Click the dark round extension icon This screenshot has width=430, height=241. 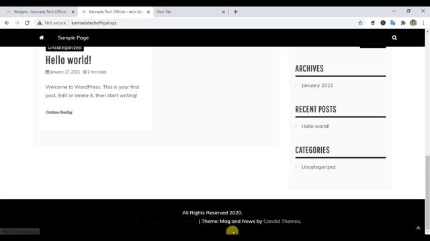[383, 23]
